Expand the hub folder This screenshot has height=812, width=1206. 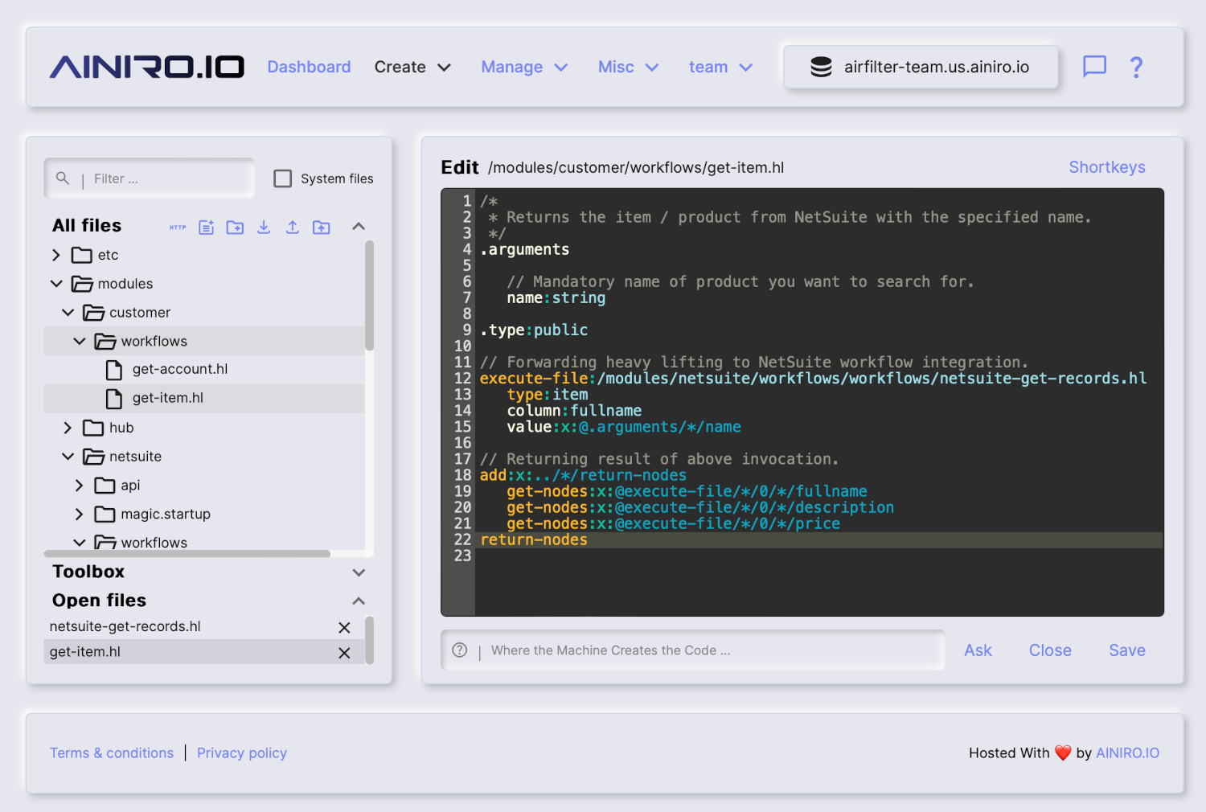pos(68,428)
